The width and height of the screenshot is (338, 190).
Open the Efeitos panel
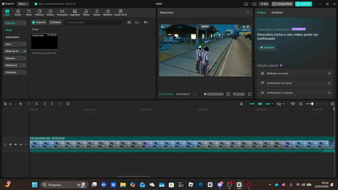(x=50, y=13)
